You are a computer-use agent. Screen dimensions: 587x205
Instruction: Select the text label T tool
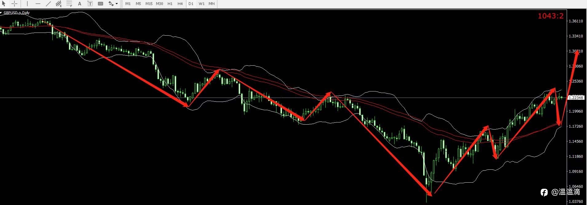pyautogui.click(x=90, y=4)
